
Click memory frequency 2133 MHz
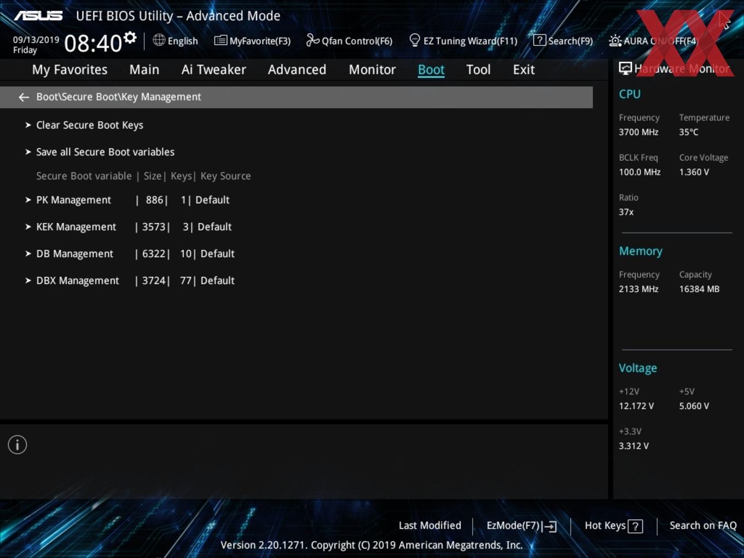[638, 289]
